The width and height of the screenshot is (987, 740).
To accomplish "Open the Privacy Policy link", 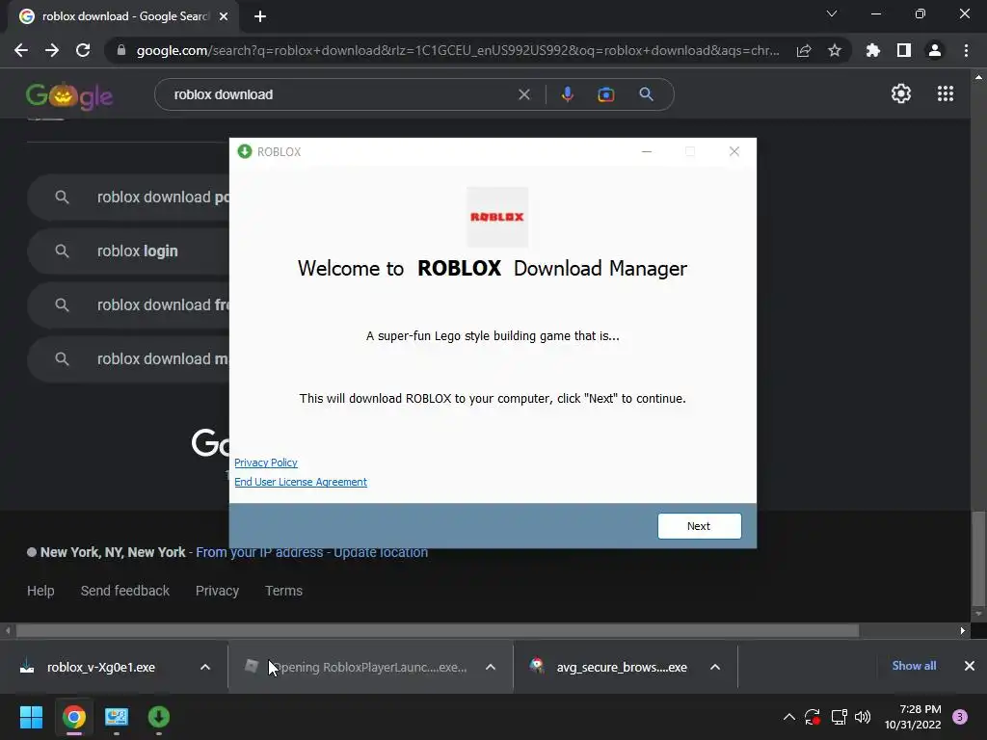I will coord(266,462).
